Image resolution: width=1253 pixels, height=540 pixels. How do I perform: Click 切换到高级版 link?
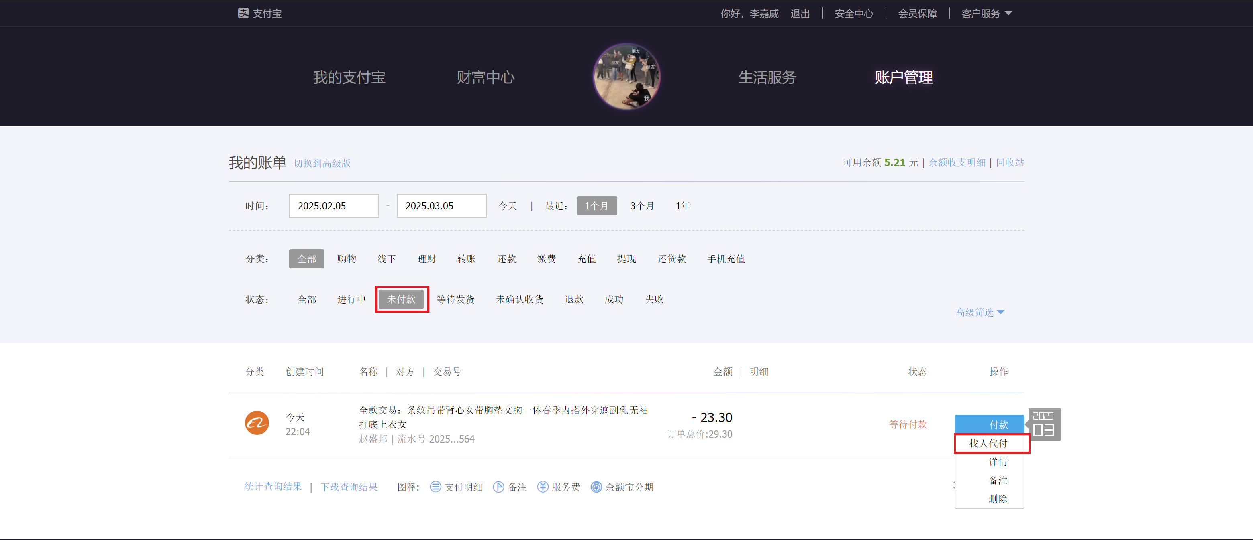pos(322,163)
